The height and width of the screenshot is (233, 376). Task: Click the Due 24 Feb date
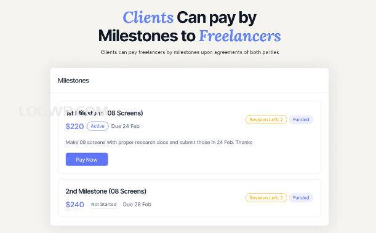pyautogui.click(x=126, y=126)
